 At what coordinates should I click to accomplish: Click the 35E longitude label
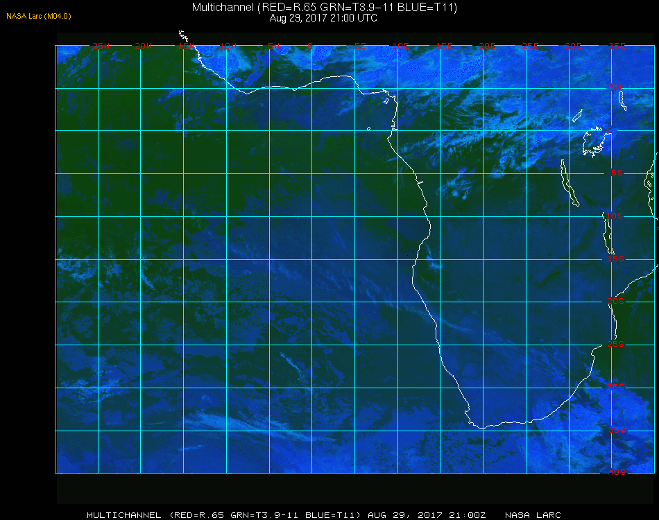617,46
